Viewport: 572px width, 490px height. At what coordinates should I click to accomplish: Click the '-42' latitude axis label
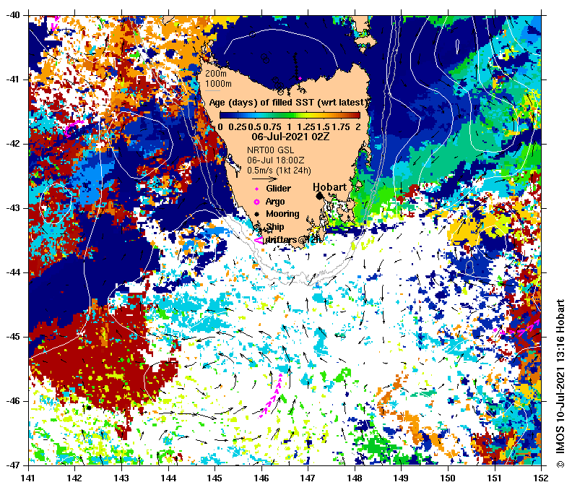(14, 144)
